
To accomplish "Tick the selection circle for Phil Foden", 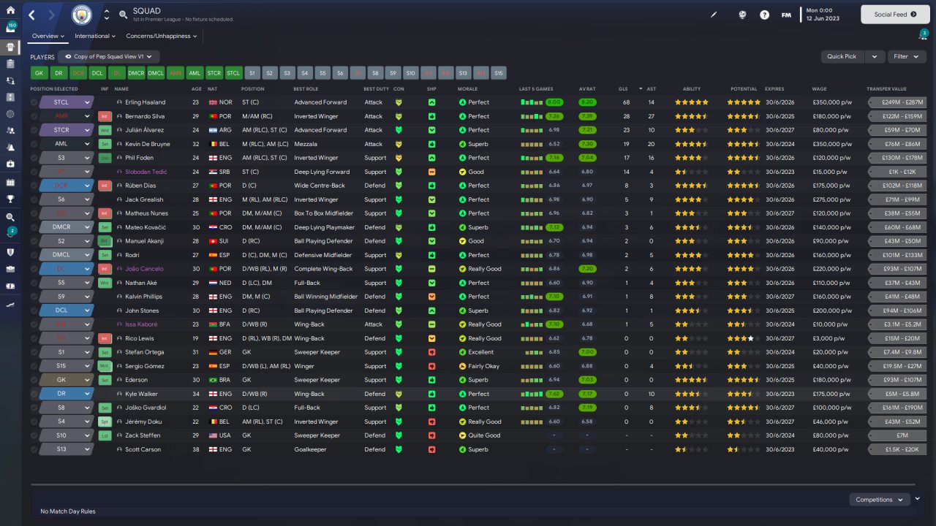I will click(34, 158).
